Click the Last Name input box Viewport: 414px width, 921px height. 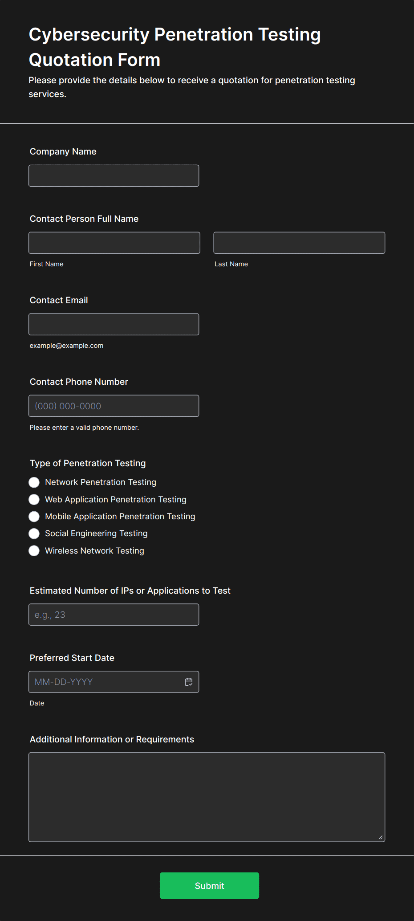point(299,243)
